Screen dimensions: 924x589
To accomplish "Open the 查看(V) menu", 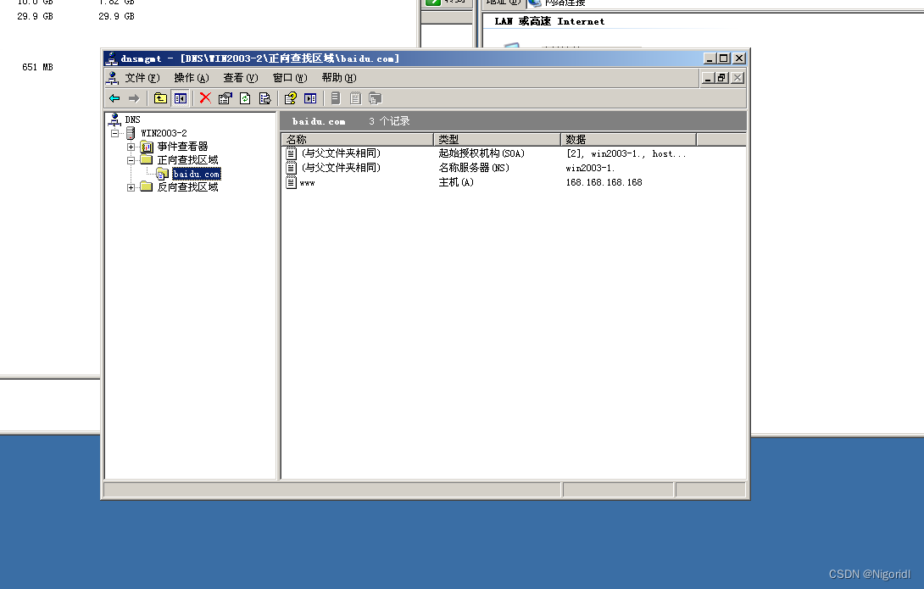I will (241, 78).
